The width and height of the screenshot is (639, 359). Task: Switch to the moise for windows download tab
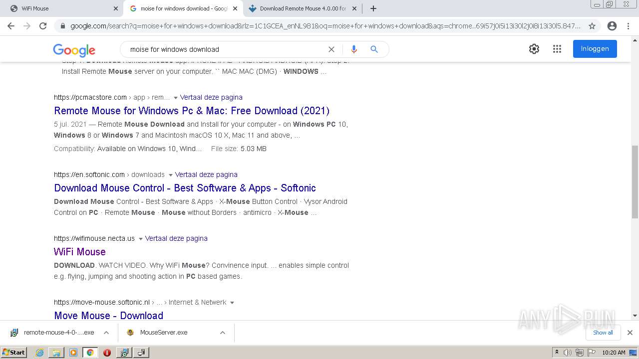click(x=183, y=8)
